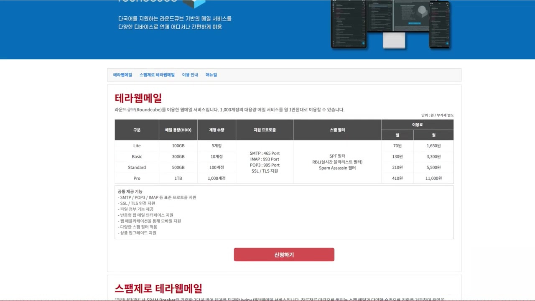Click the 1,000계정 account count cell
The image size is (535, 301).
tap(217, 178)
